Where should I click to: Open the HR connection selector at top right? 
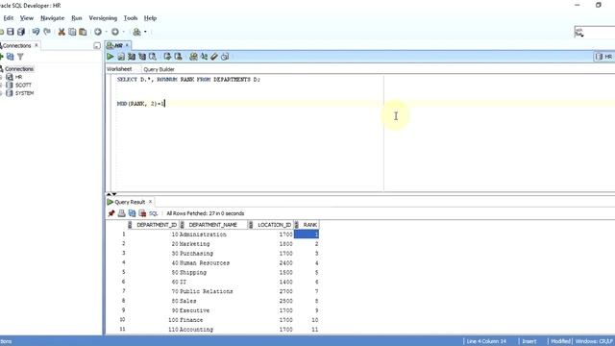click(x=604, y=57)
